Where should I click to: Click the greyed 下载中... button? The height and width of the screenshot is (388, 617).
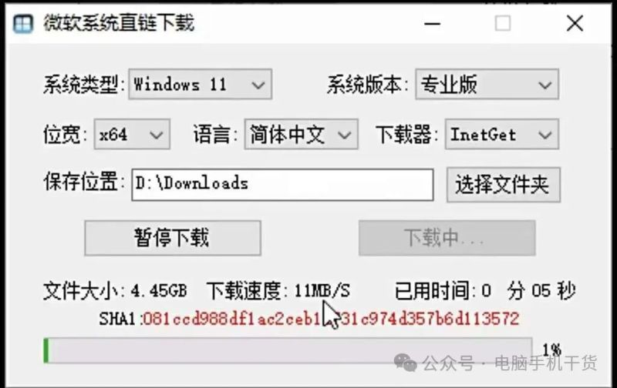[x=447, y=238]
